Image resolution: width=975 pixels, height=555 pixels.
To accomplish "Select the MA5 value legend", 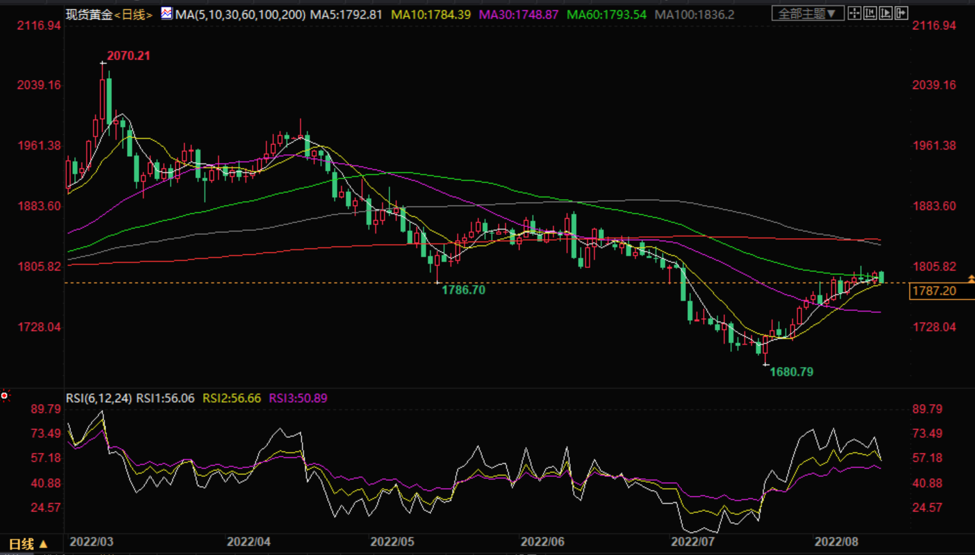I will pos(346,14).
